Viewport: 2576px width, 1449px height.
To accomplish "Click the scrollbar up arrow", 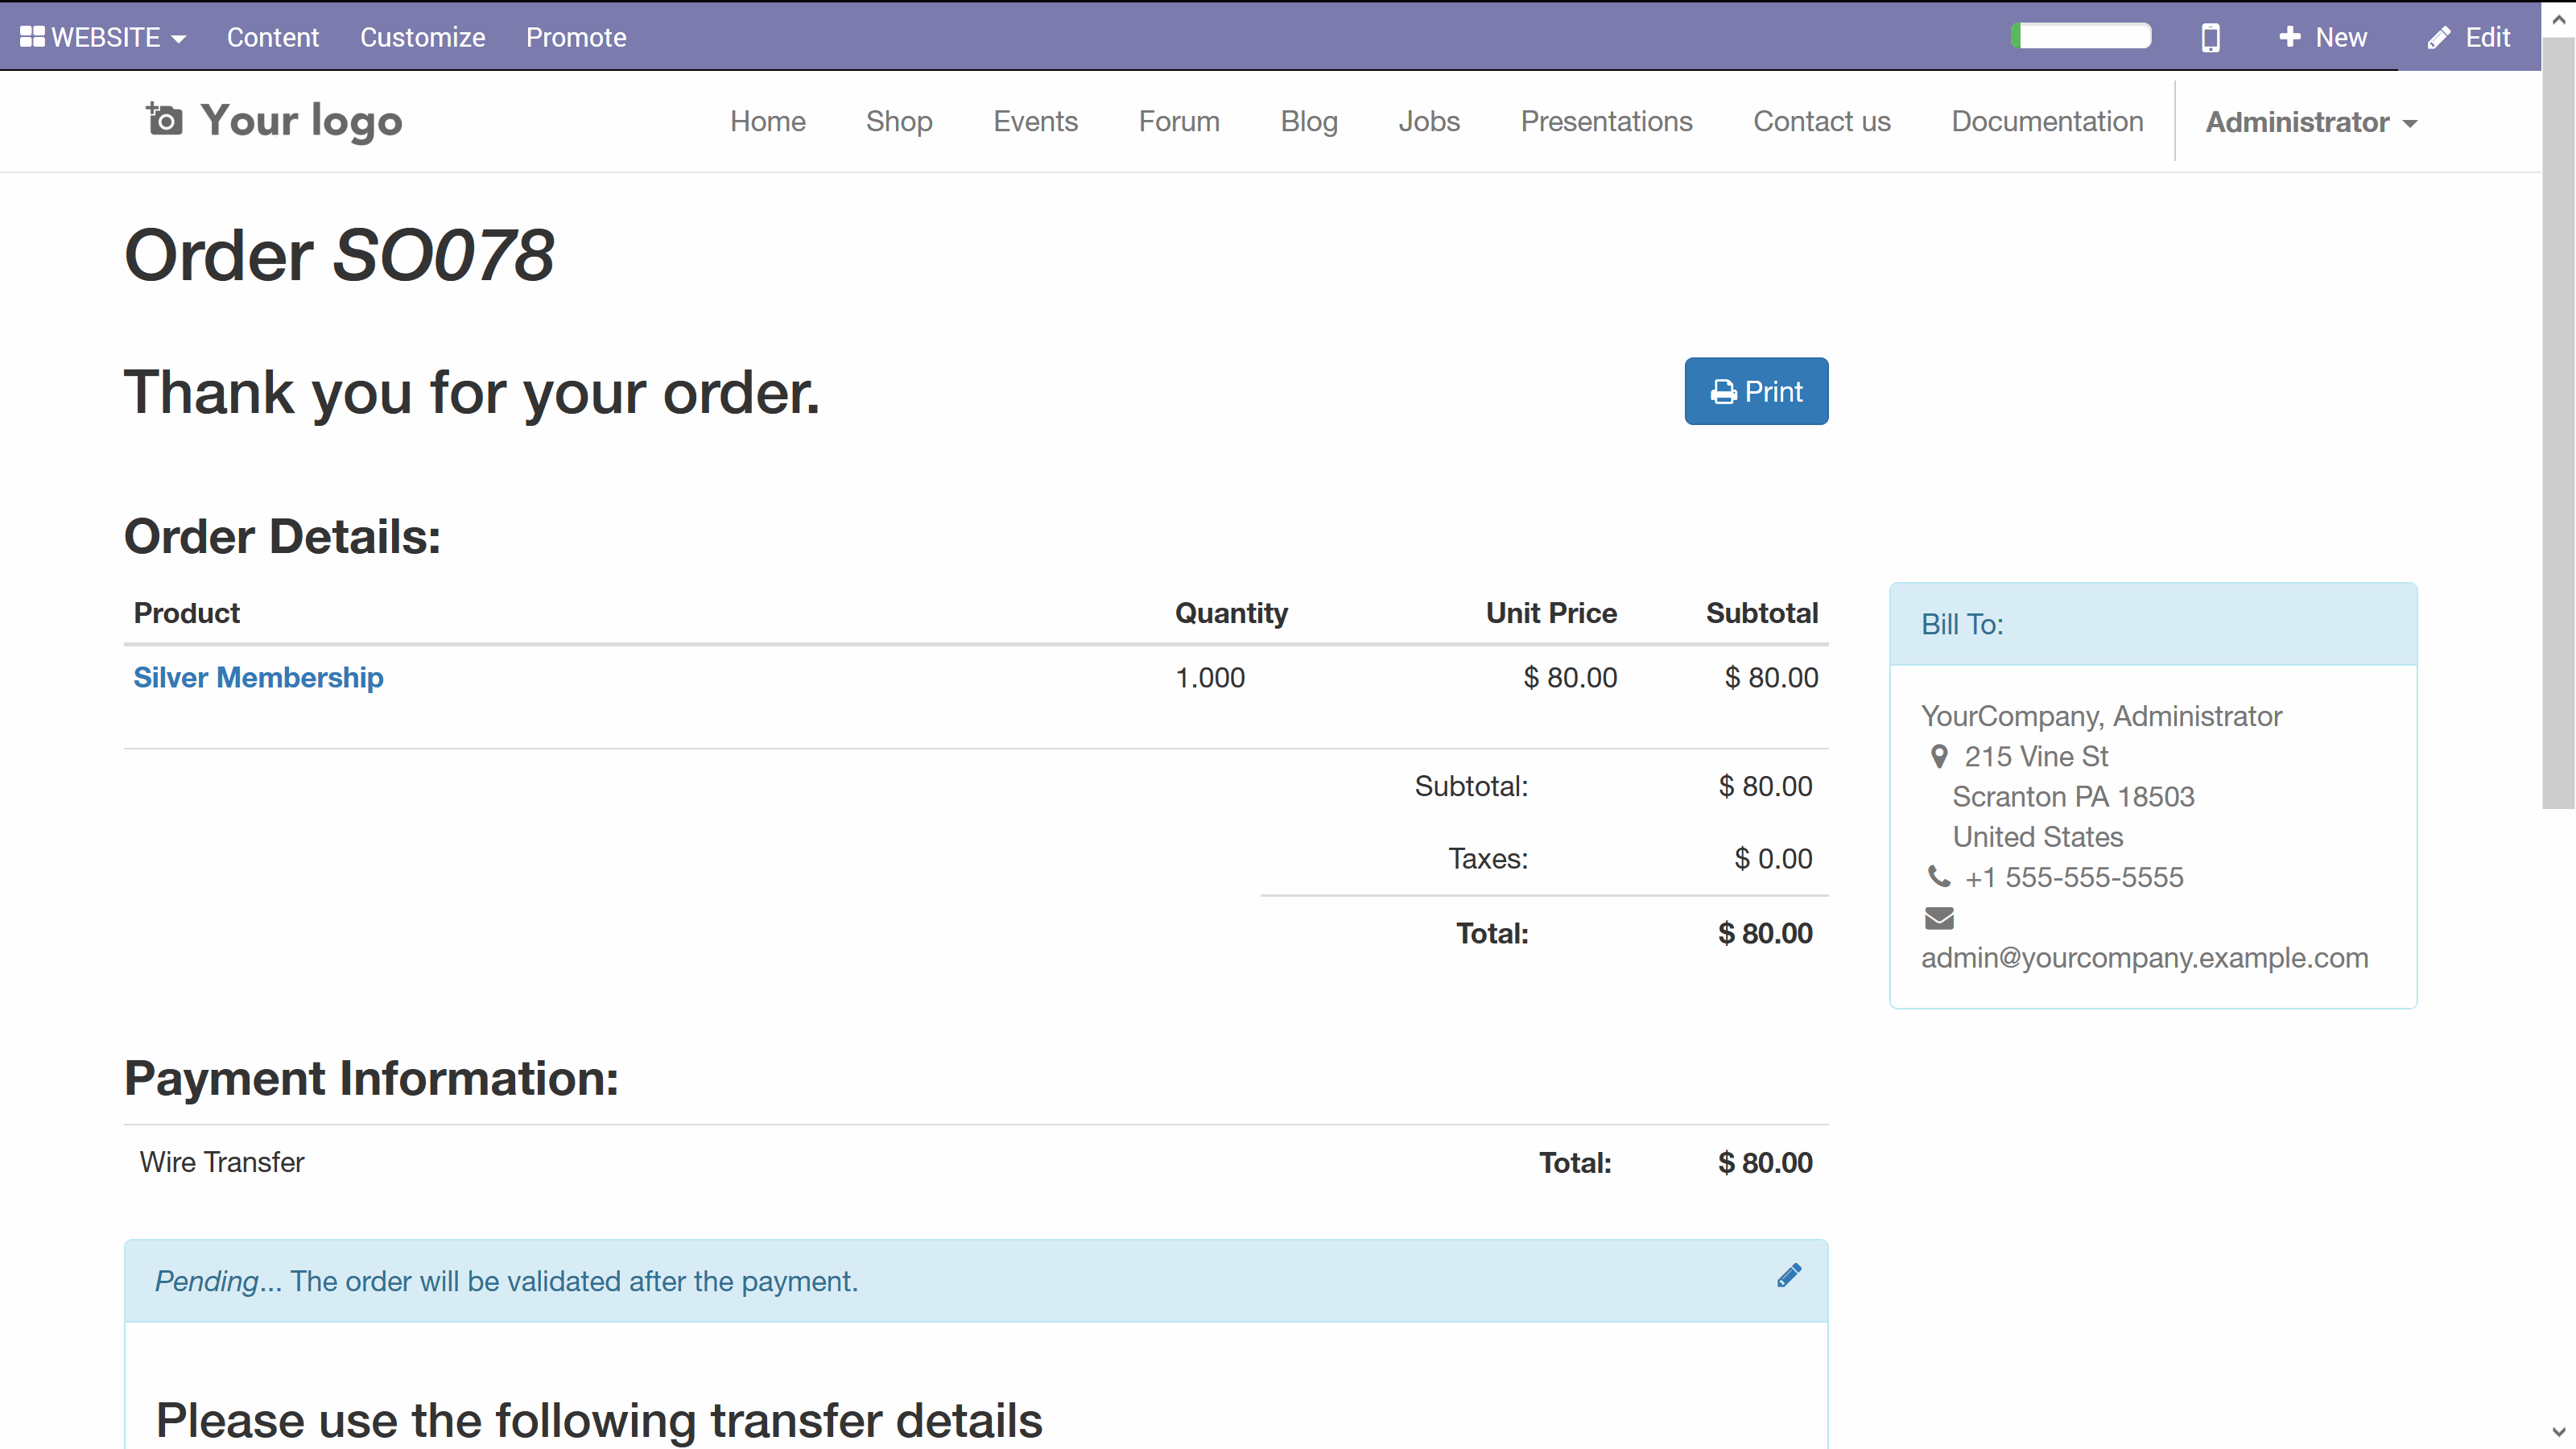I will [x=2558, y=19].
